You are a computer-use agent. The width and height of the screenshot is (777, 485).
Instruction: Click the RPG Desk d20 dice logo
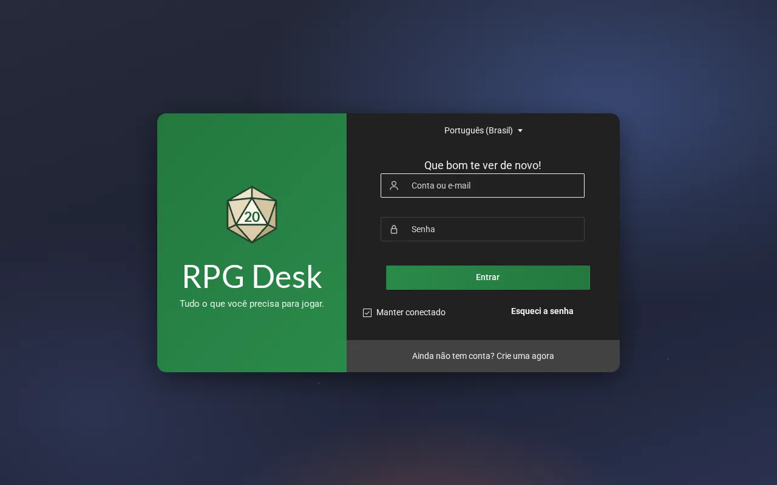252,215
